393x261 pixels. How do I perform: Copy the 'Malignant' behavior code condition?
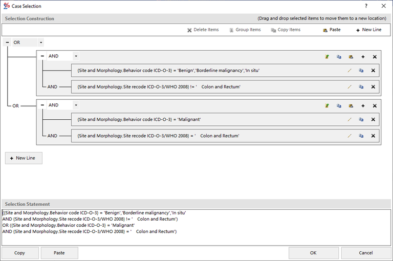click(361, 119)
